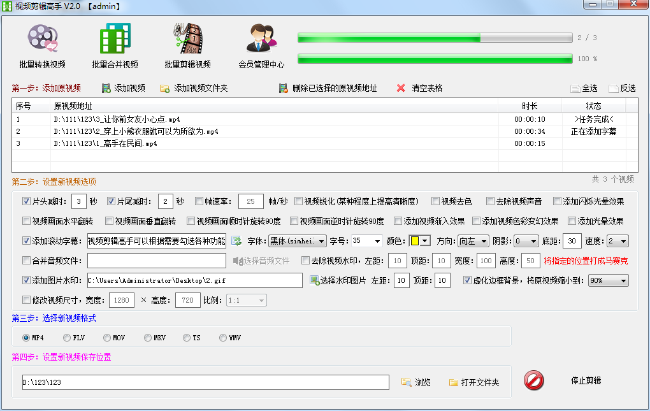Switch to the 批量剪辑视频 tab

pos(187,45)
